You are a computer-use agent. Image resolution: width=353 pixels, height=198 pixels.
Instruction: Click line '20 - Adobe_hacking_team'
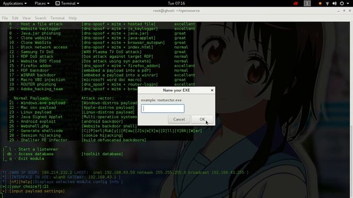click(36, 89)
